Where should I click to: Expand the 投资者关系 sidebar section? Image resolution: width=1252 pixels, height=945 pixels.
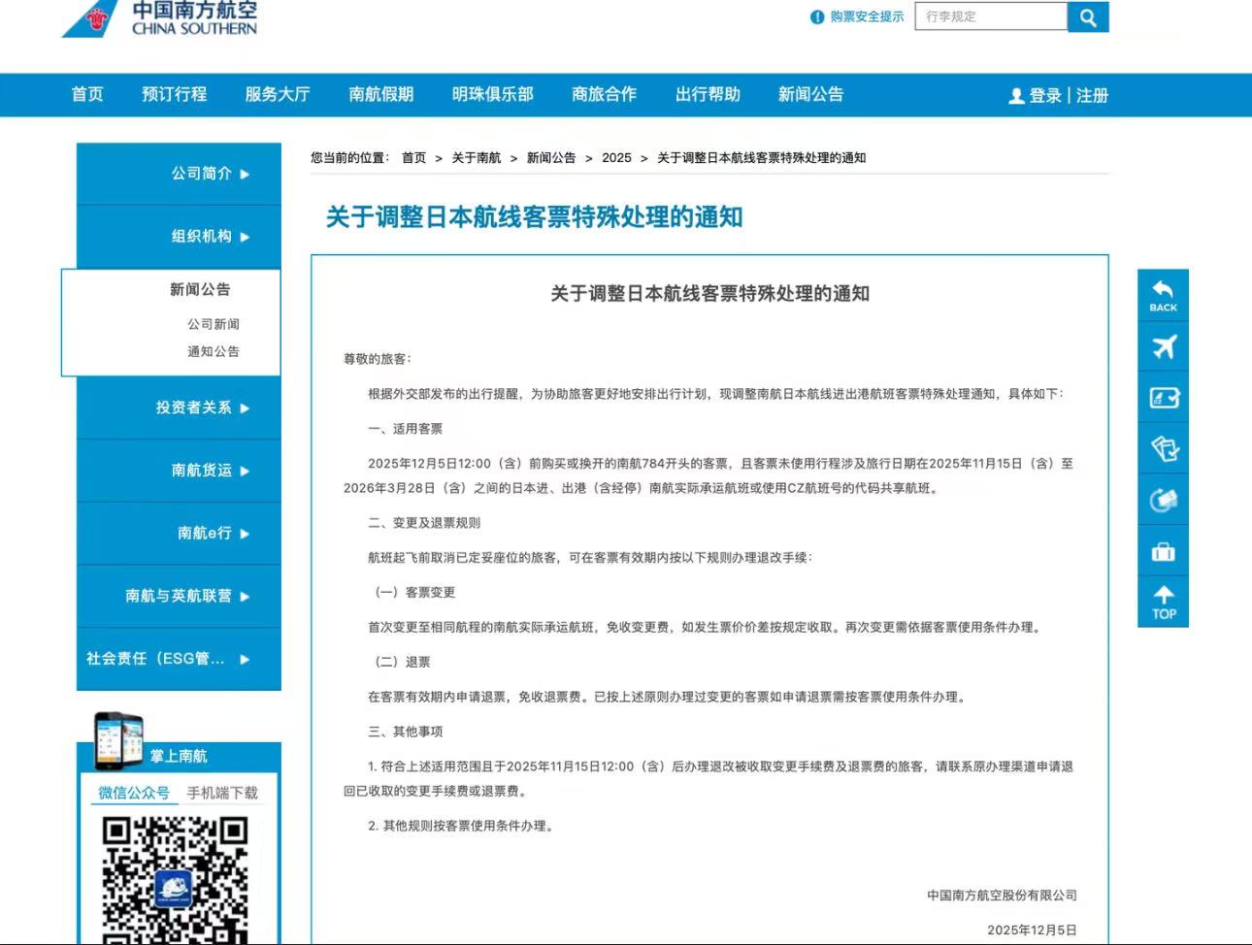[202, 407]
